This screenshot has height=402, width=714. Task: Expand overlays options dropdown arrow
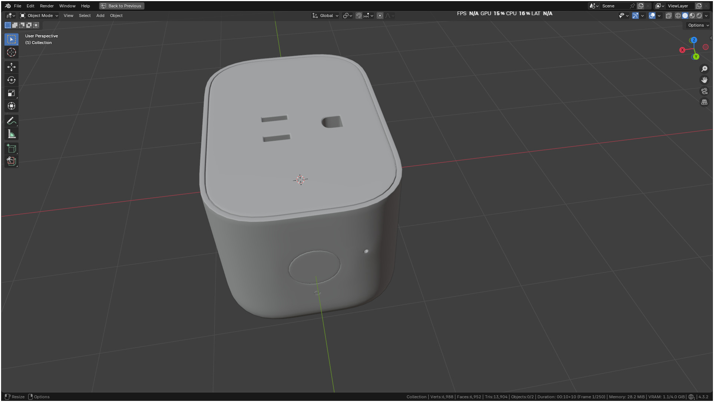(659, 16)
